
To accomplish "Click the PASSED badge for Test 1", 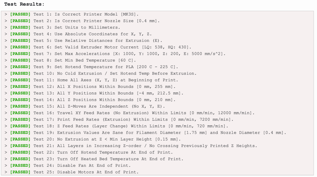I will (20, 14).
